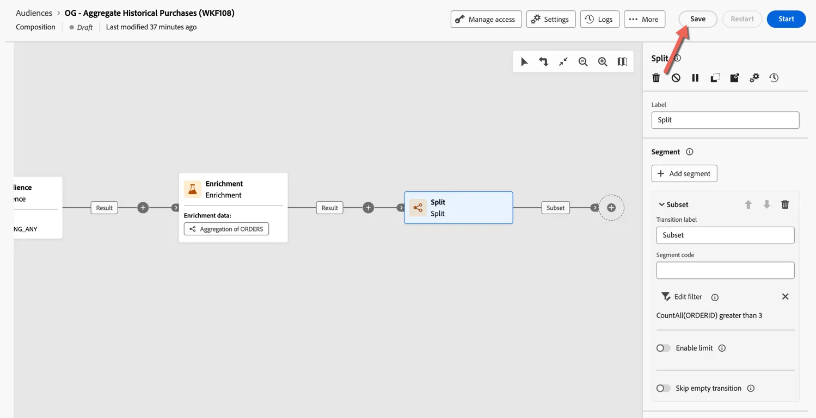The height and width of the screenshot is (418, 816).
Task: Open Split execution options gears icon
Action: (x=754, y=78)
